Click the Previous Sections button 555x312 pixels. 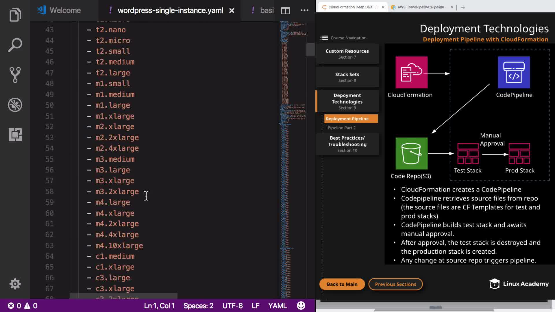[395, 284]
